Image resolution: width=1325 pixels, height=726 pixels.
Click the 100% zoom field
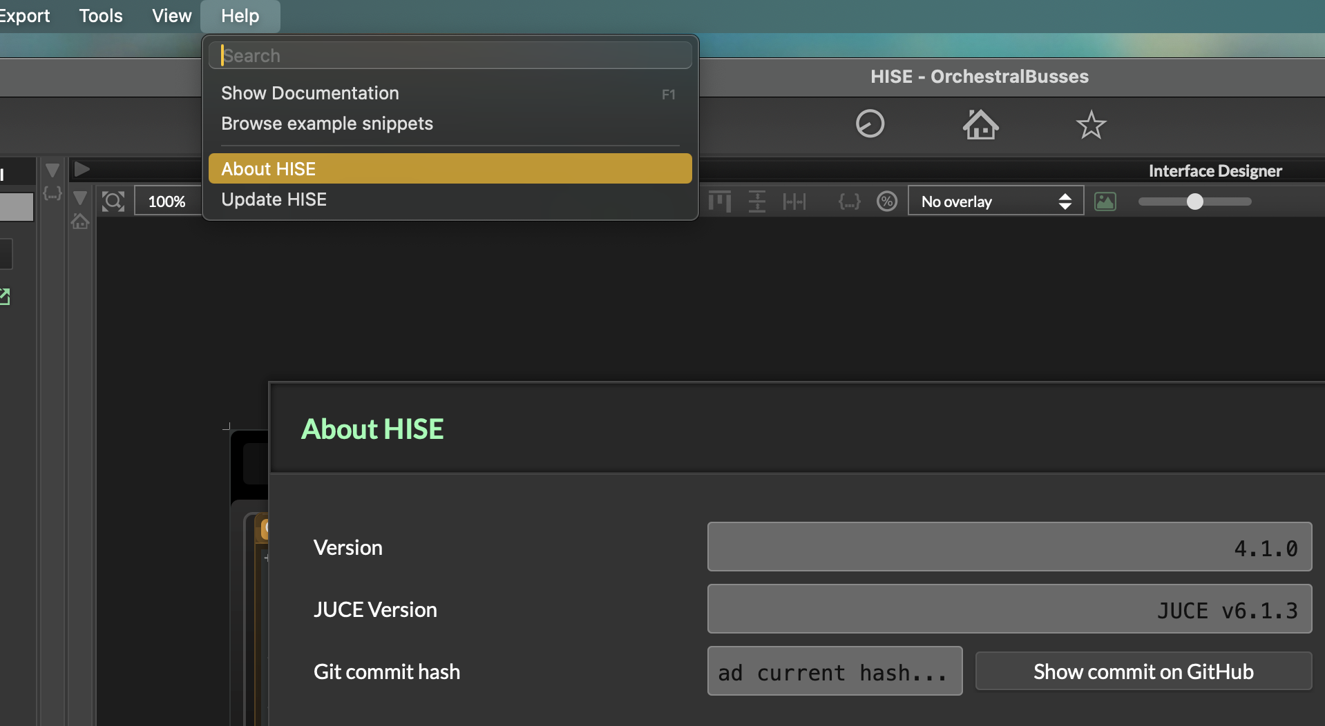[x=167, y=202]
